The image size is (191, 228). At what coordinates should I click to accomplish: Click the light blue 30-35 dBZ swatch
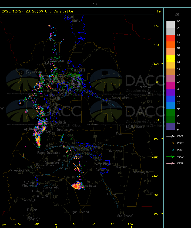(170, 106)
